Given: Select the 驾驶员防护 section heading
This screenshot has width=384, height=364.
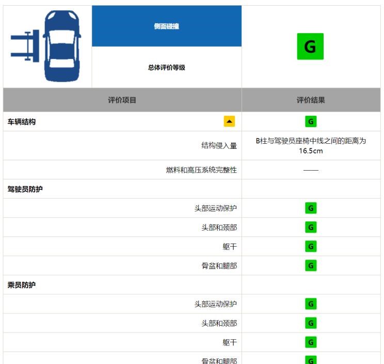Looking at the screenshot, I should (25, 189).
